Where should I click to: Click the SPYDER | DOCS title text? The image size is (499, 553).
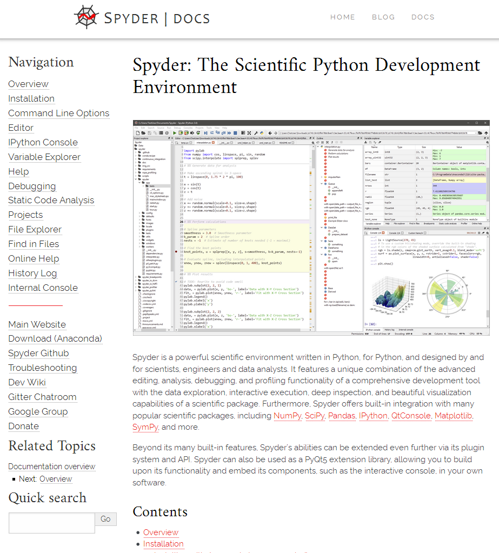[x=157, y=18]
